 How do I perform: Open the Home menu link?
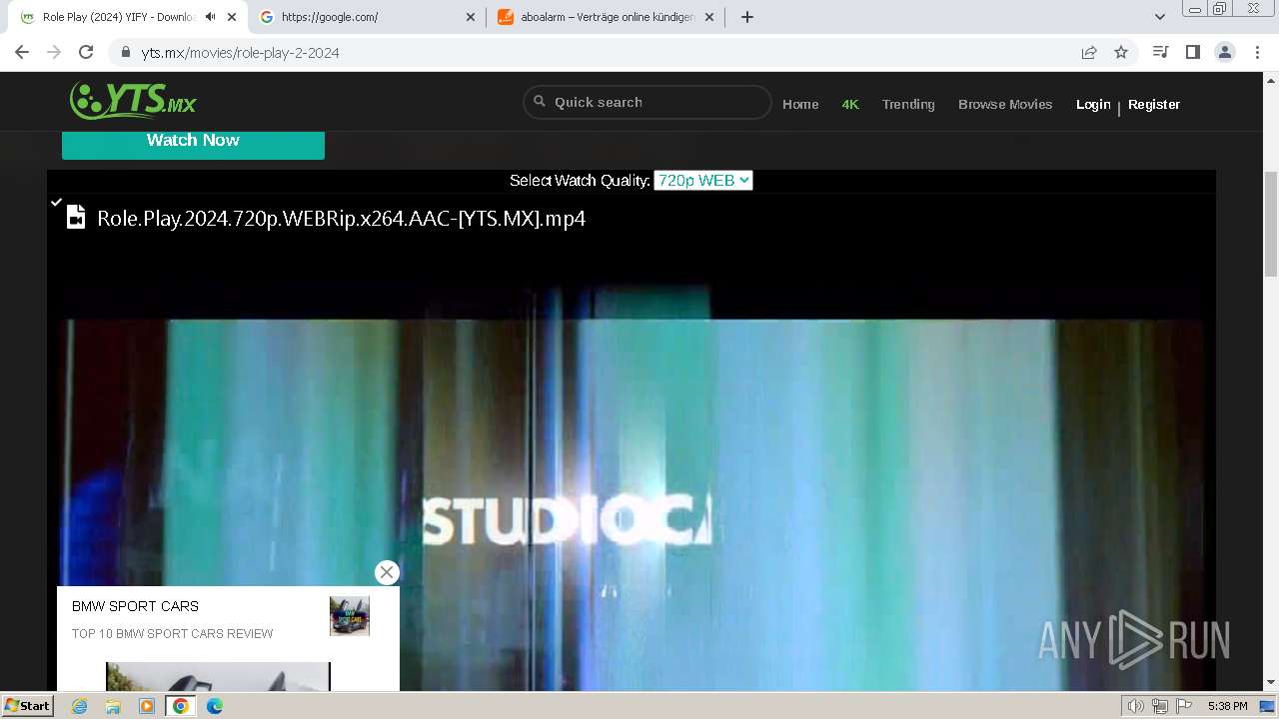tap(800, 104)
